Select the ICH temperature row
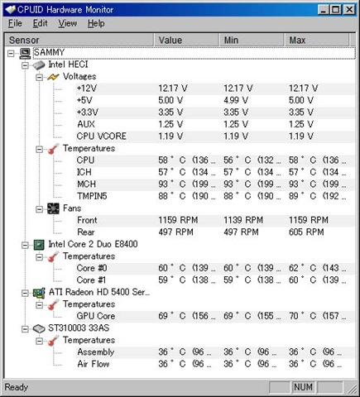 tap(215, 172)
